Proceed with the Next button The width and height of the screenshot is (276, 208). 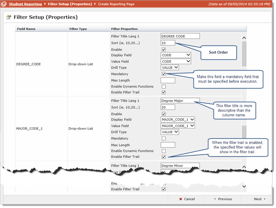tap(257, 199)
